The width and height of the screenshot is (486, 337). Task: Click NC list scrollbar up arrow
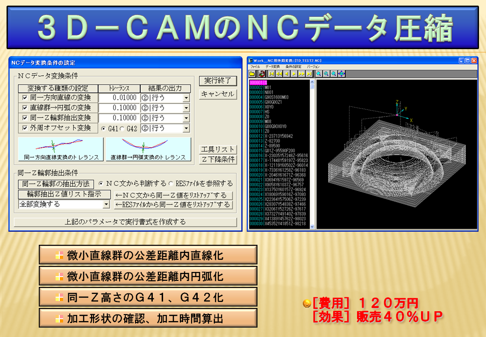coord(312,82)
